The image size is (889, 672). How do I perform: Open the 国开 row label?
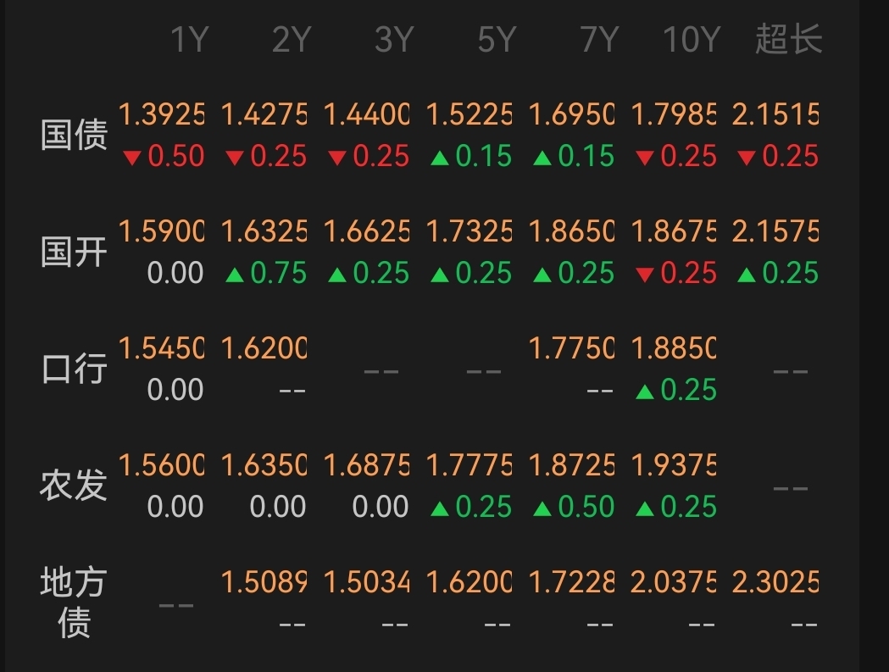[x=75, y=252]
